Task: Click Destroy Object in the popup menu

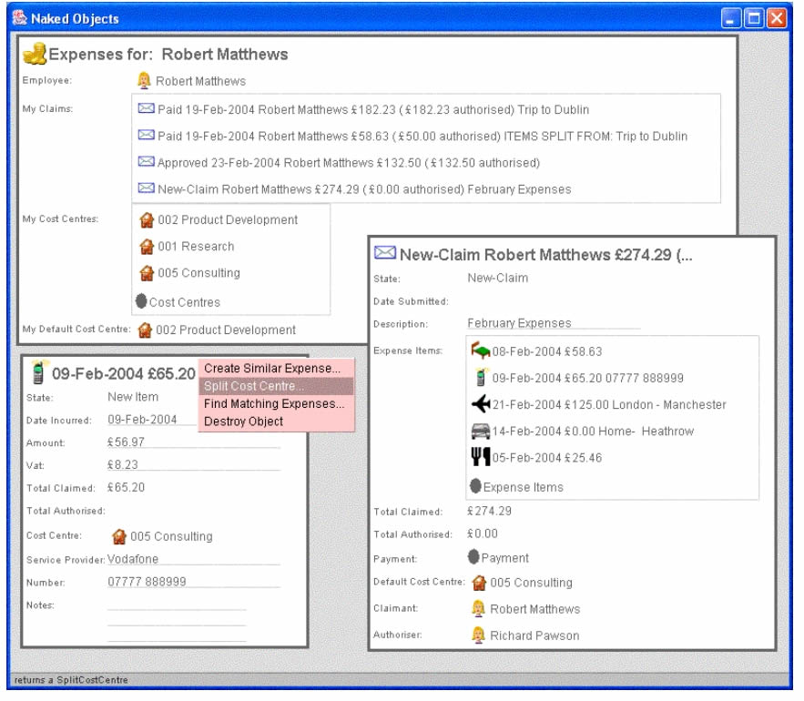Action: tap(243, 422)
